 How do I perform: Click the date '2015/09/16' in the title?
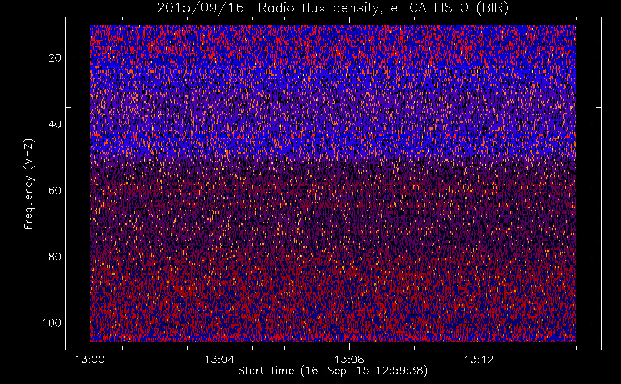(x=200, y=8)
